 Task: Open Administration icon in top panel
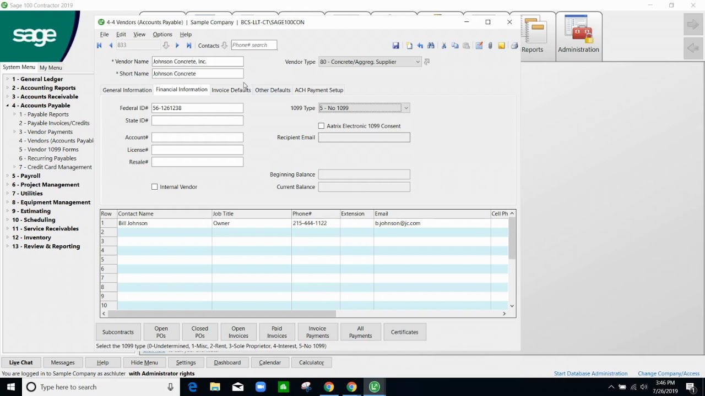[x=578, y=35]
